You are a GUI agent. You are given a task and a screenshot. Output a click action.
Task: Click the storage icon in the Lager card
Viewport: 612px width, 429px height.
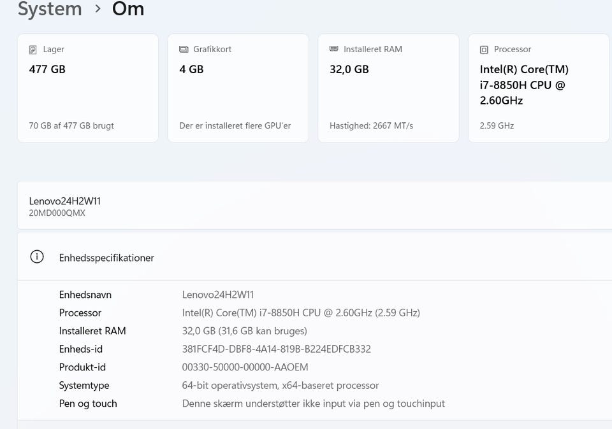[x=33, y=50]
